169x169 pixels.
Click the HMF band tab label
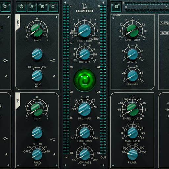tap(18, 22)
